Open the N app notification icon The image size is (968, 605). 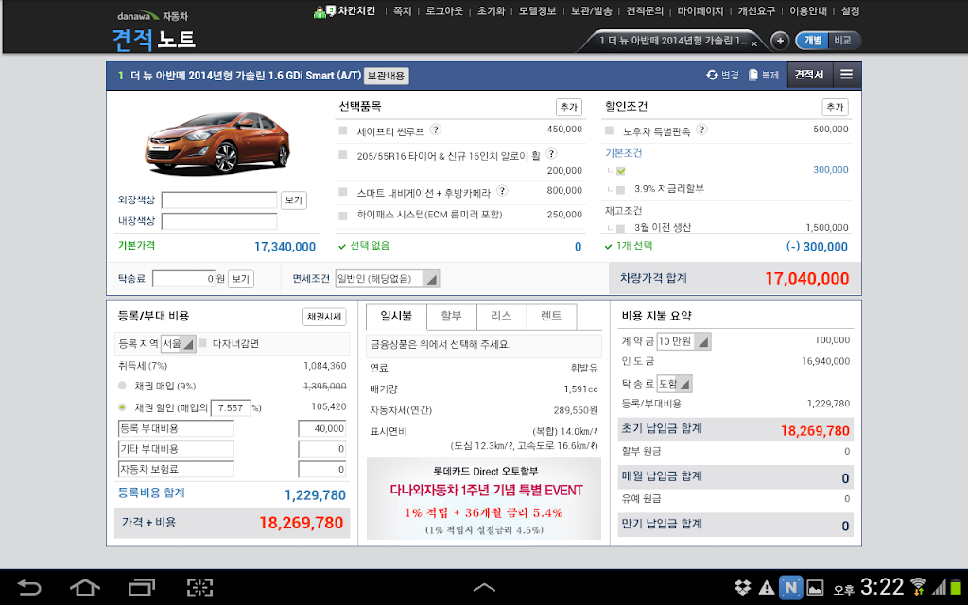[790, 587]
